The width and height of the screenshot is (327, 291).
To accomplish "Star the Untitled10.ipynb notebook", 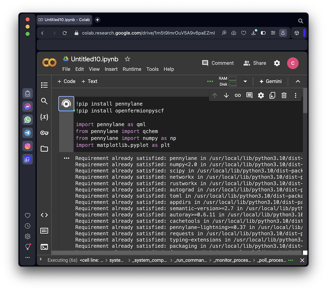I will tap(127, 59).
